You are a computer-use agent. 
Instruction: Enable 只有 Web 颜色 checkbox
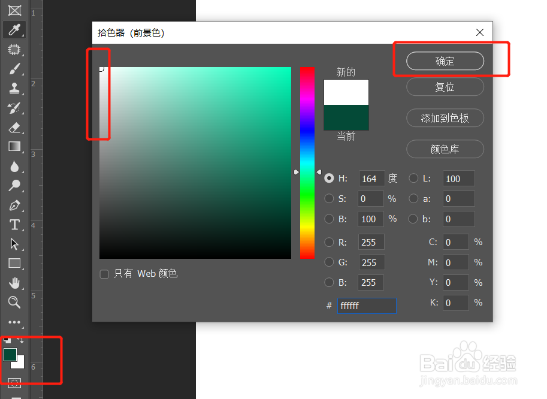click(x=104, y=273)
